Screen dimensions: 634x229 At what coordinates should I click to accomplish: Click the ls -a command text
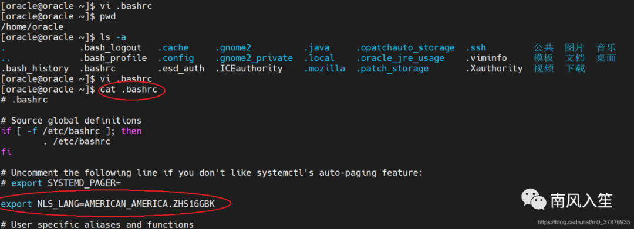point(113,37)
